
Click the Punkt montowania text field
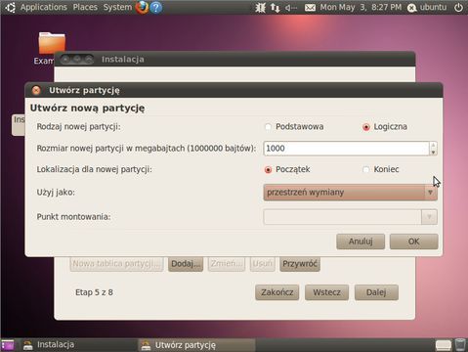(342, 217)
